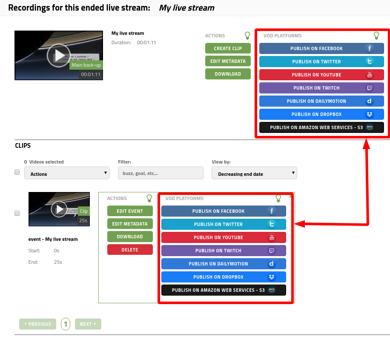
Task: Click the Dropbox icon in the clip's VOD platforms
Action: [272, 277]
